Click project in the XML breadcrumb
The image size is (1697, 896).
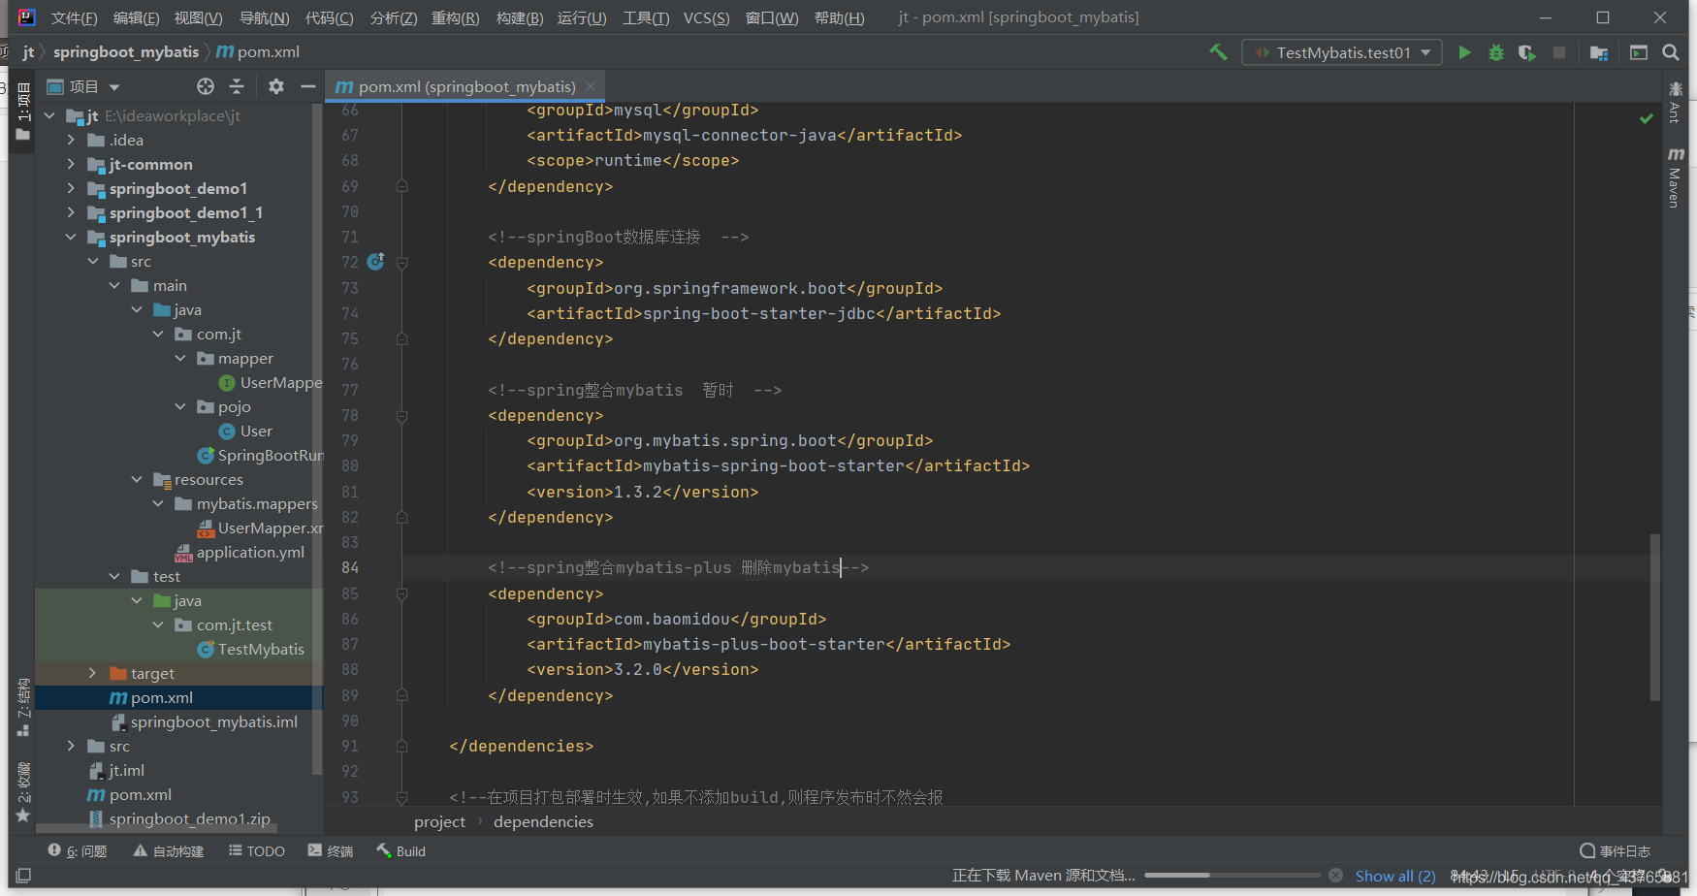tap(439, 821)
